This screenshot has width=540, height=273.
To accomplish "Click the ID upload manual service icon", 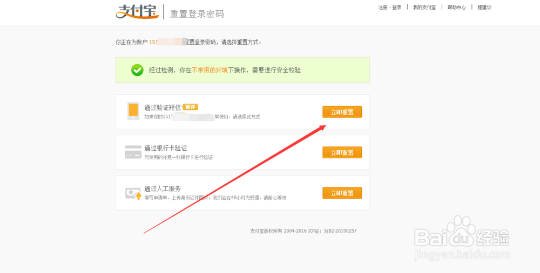I will 133,193.
